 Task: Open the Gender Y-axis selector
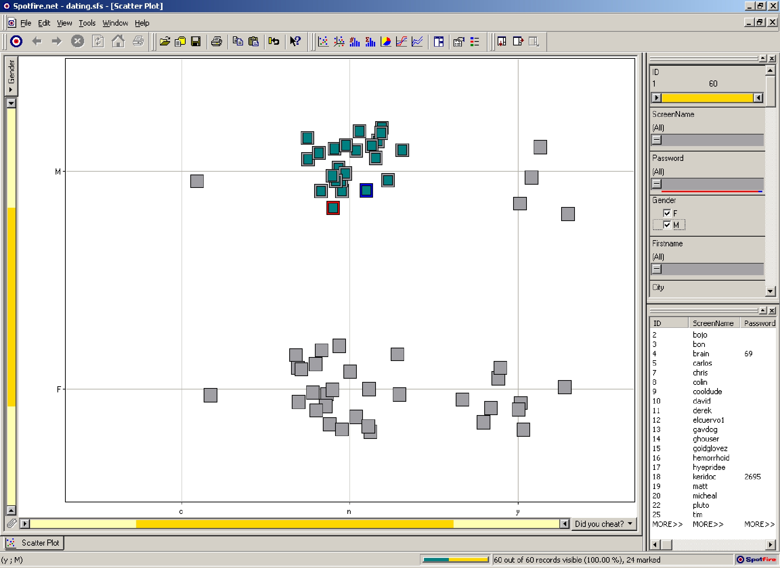point(11,75)
